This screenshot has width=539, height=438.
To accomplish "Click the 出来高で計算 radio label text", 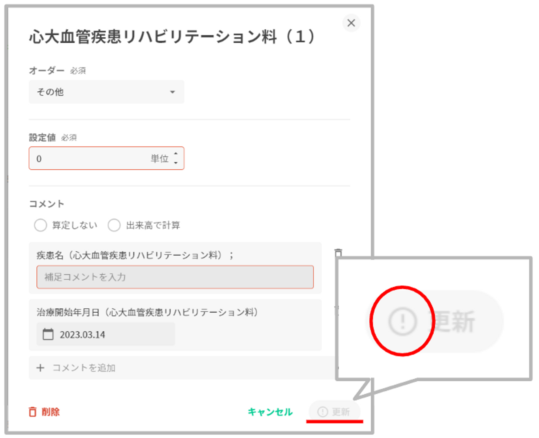I will point(153,225).
